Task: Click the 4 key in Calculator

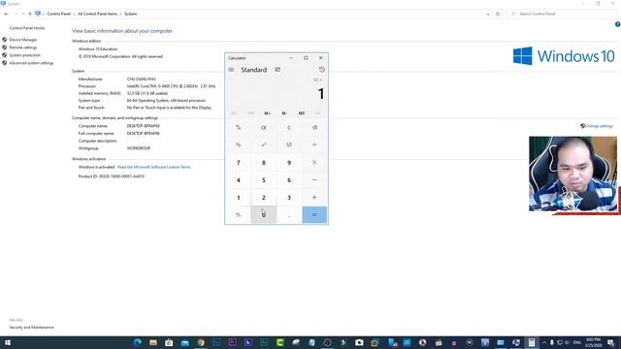Action: click(238, 179)
